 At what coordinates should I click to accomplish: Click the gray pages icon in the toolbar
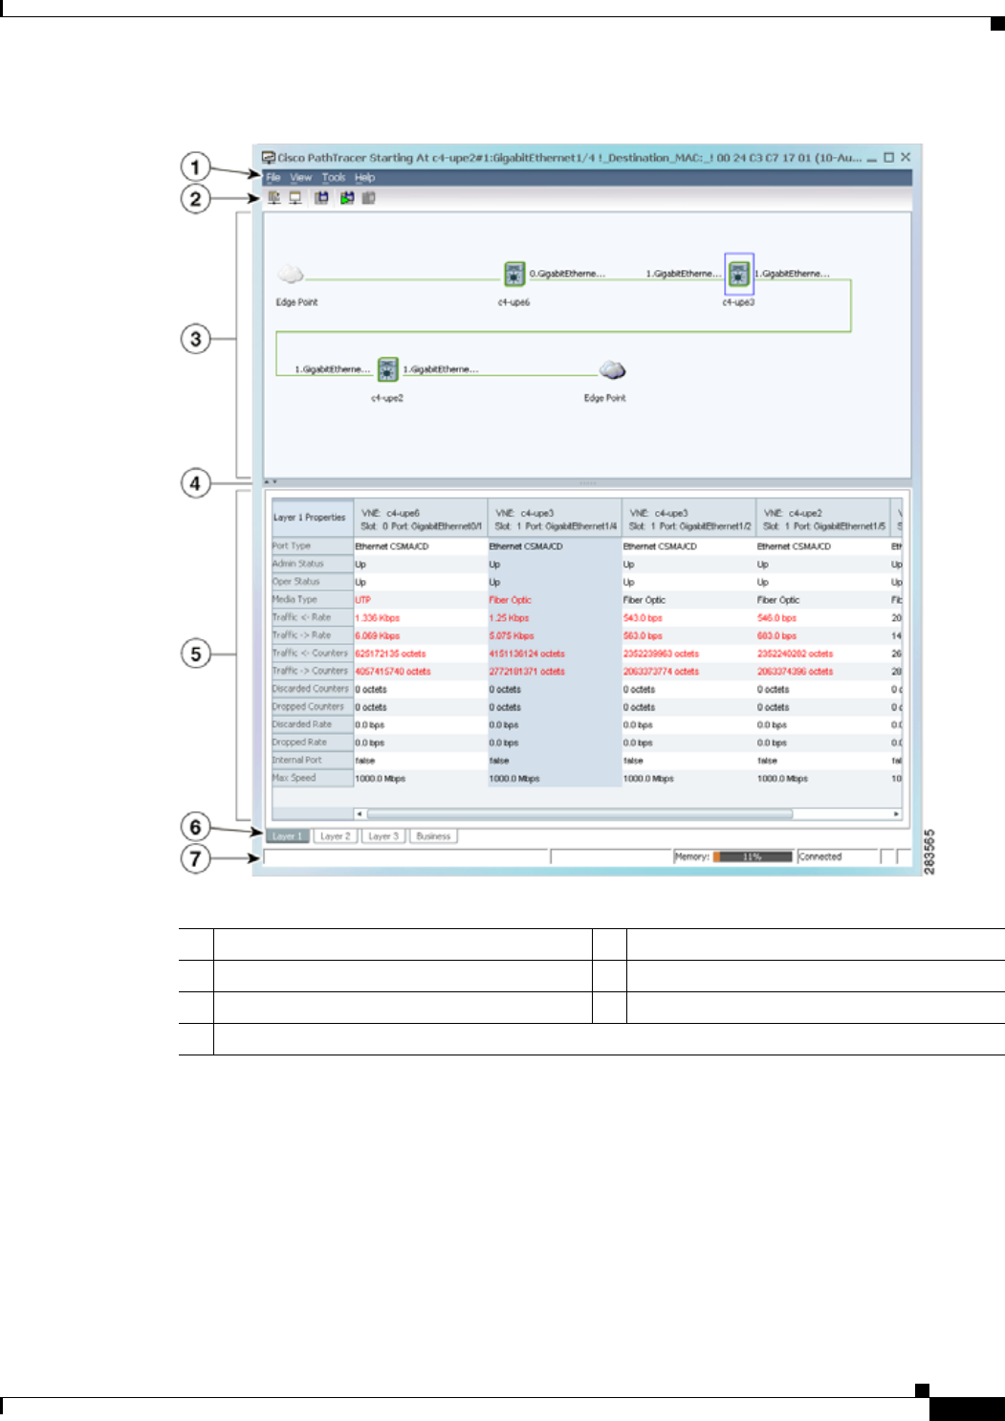tap(368, 198)
